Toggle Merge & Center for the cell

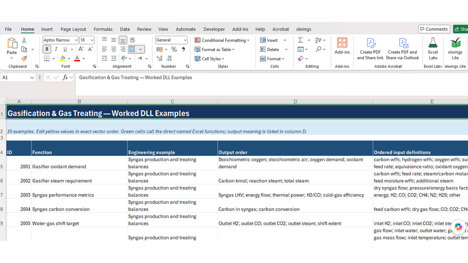tap(132, 49)
